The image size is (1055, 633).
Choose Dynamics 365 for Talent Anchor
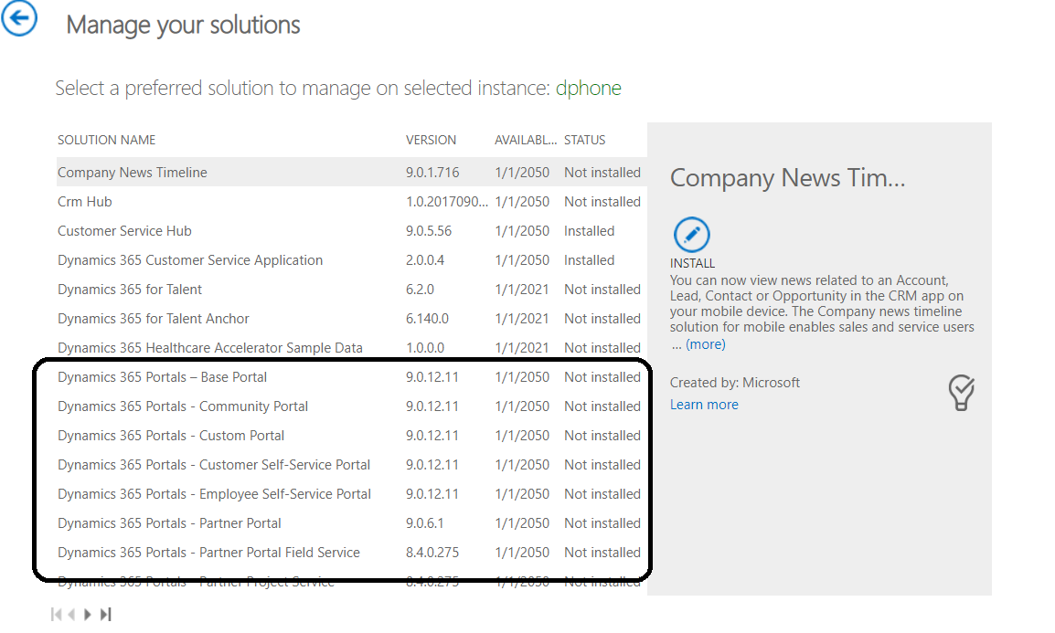point(154,319)
